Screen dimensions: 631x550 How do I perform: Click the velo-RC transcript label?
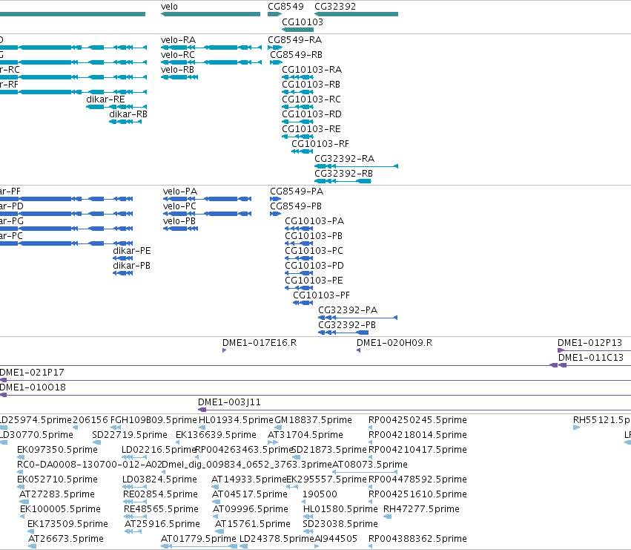tap(178, 55)
